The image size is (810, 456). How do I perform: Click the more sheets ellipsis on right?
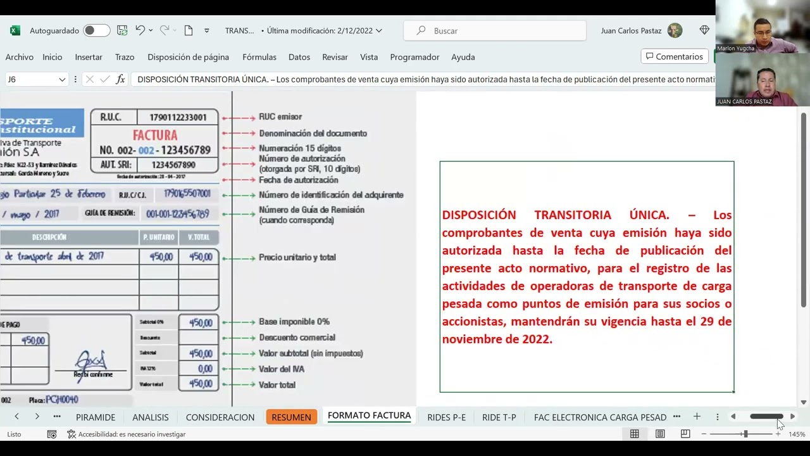676,417
